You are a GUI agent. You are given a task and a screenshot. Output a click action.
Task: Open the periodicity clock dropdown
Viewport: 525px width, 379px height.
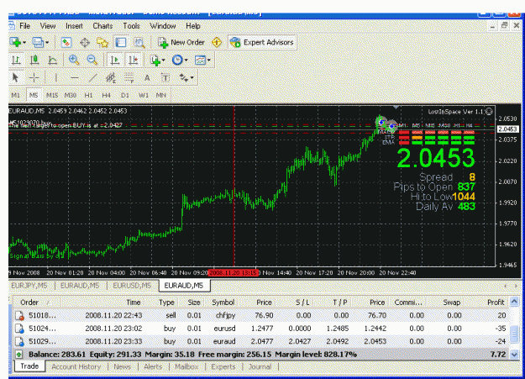pos(180,60)
